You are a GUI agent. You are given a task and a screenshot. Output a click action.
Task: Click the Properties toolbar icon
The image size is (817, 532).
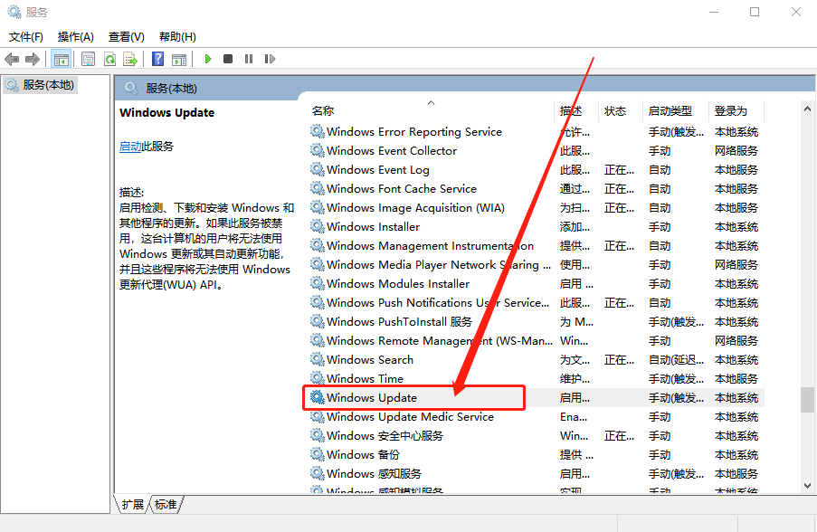click(x=88, y=58)
